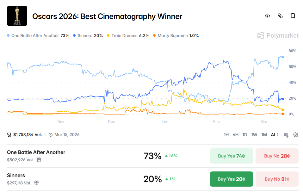303x192 pixels.
Task: Click the Train Dreams yellow legend dot
Action: coord(108,36)
